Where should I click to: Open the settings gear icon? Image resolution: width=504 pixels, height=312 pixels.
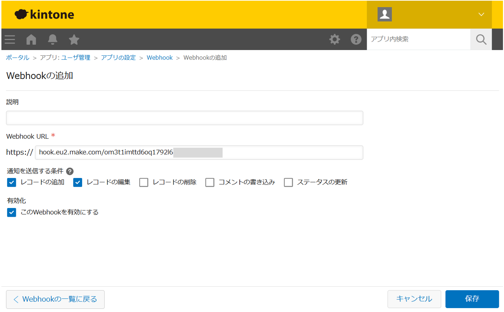(335, 39)
